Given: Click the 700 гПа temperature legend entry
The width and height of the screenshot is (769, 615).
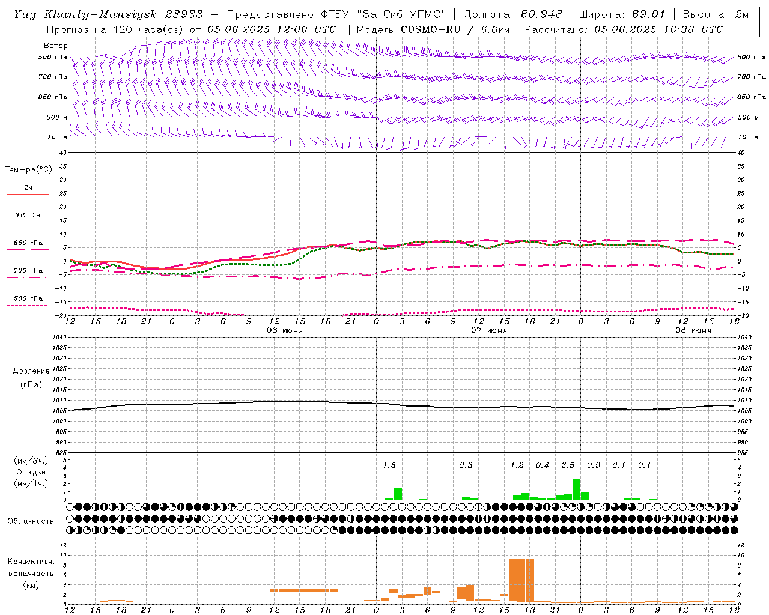Looking at the screenshot, I should (28, 271).
